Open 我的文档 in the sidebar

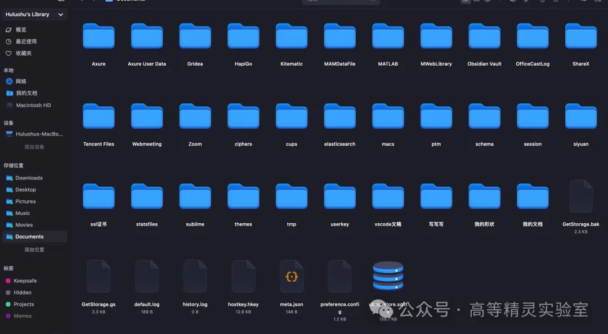[21, 93]
